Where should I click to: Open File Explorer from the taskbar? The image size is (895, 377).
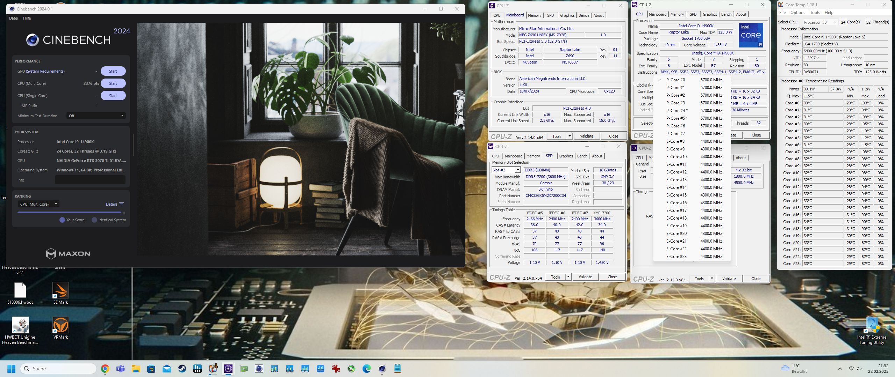(136, 369)
